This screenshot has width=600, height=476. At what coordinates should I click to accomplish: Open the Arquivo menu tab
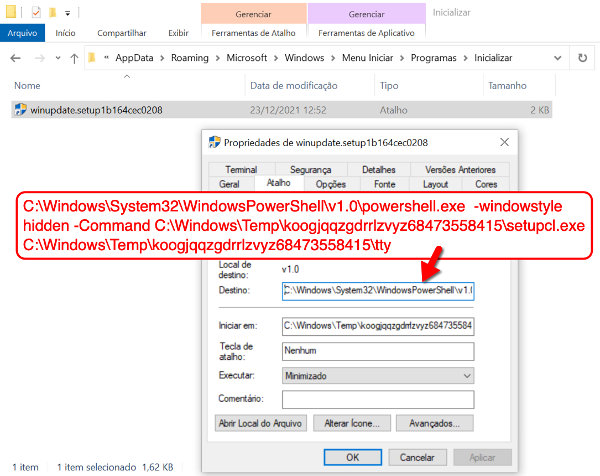(23, 33)
